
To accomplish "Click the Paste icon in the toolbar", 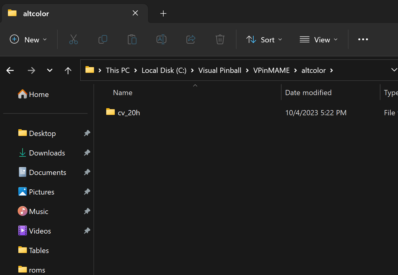I will pos(132,39).
